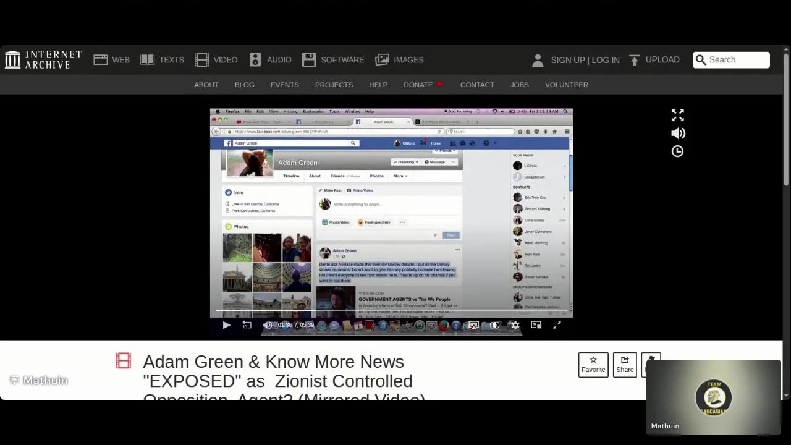
Task: Click the AirPlay cast icon in player controls
Action: pyautogui.click(x=473, y=325)
